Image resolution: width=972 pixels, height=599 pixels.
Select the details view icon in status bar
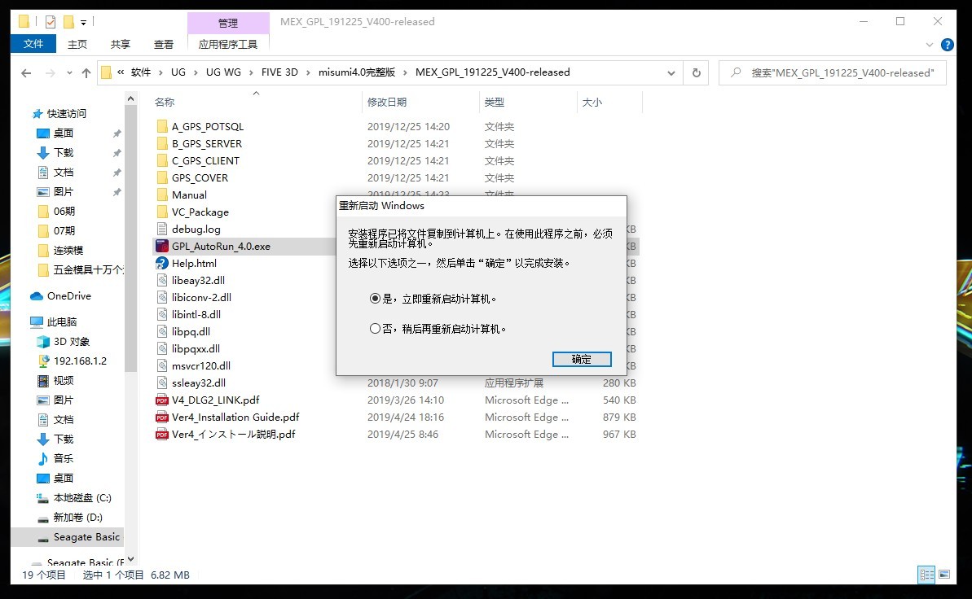(x=926, y=575)
